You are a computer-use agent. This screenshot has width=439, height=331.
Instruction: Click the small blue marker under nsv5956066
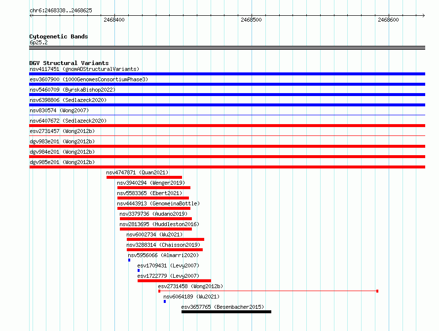tap(129, 260)
